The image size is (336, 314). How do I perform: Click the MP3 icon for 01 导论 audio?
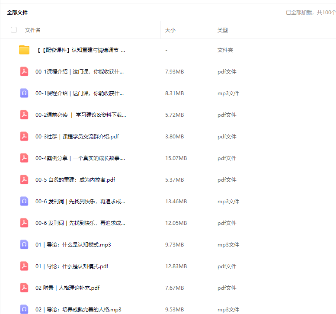pyautogui.click(x=24, y=244)
